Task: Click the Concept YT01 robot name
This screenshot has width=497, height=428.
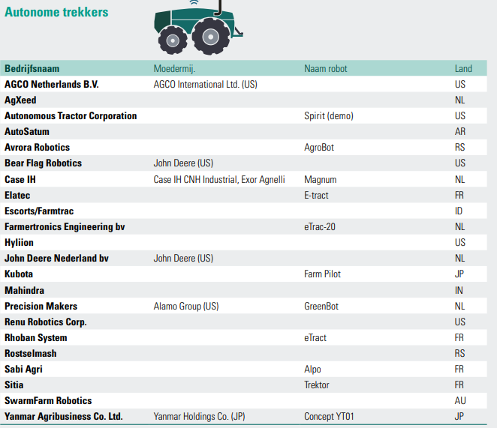Action: (329, 417)
